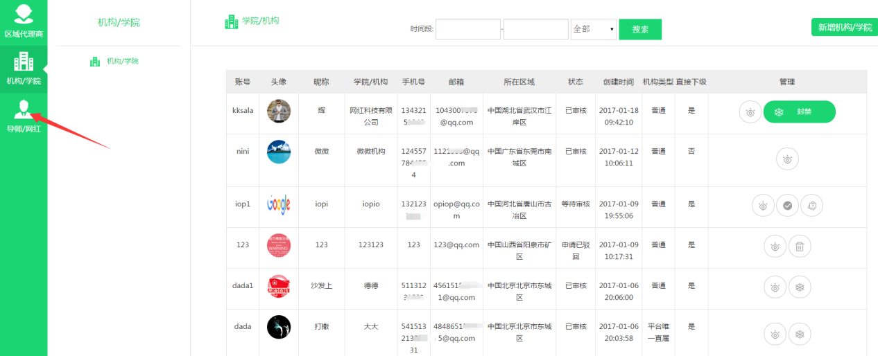Image resolution: width=878 pixels, height=356 pixels.
Task: Click the 邮箱 column header
Action: pos(456,82)
